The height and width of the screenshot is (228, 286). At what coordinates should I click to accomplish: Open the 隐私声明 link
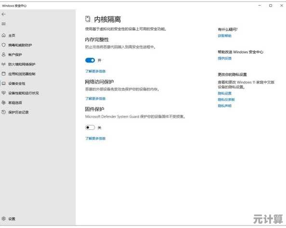[x=224, y=106]
